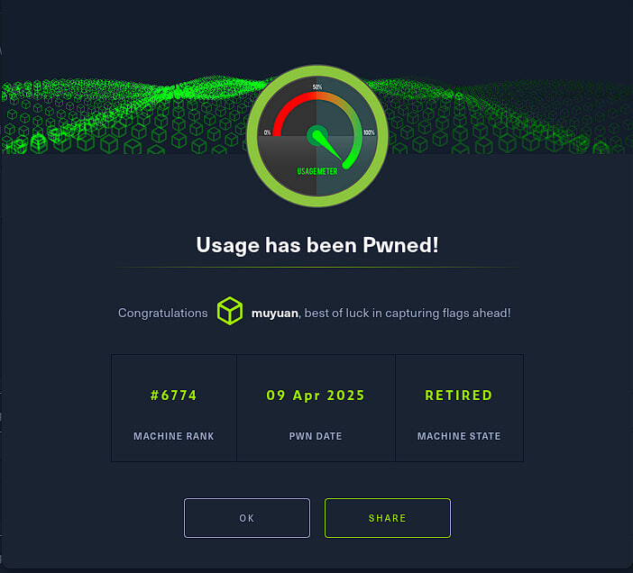The width and height of the screenshot is (633, 573).
Task: Share the Usage pwn result
Action: (388, 518)
